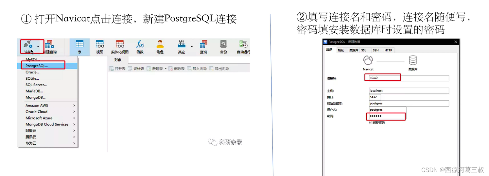Choose SQL Server... from the connection menu
The width and height of the screenshot is (489, 176).
(x=47, y=85)
